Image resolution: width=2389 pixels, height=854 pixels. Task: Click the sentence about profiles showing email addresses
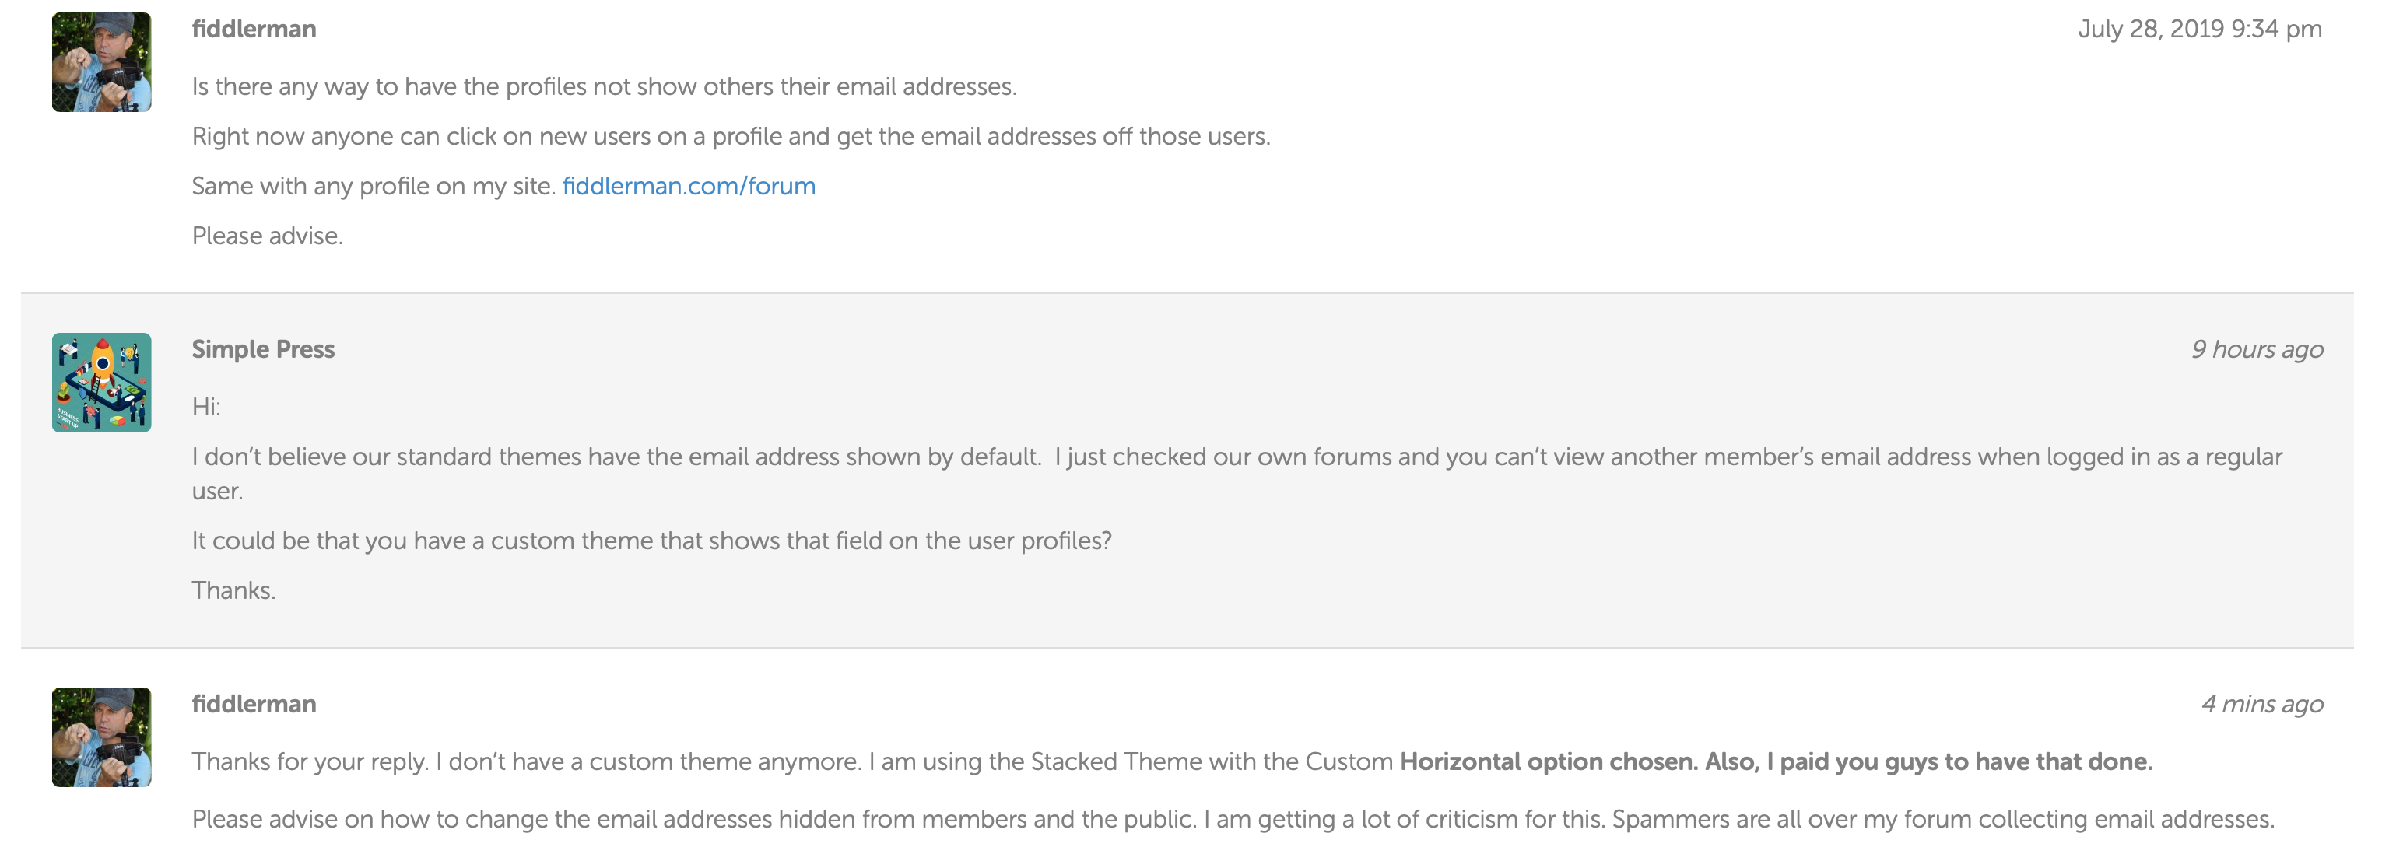[605, 87]
